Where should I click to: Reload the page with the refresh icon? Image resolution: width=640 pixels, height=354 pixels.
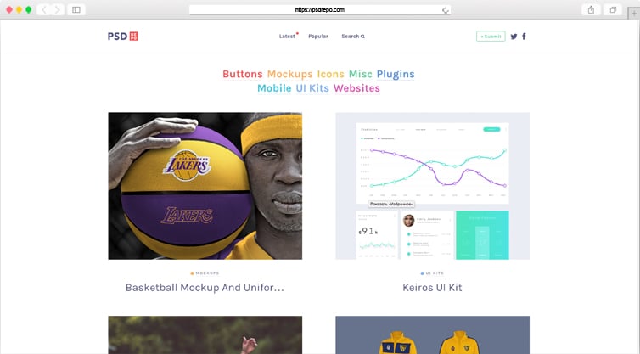pyautogui.click(x=446, y=10)
